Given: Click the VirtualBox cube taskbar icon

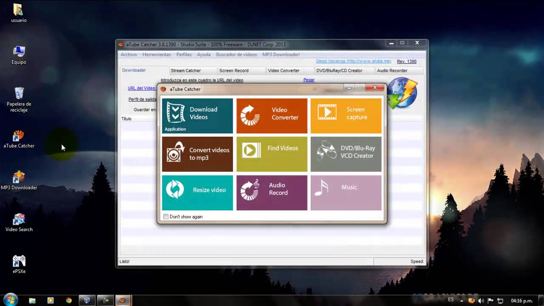Looking at the screenshot, I should 87,300.
